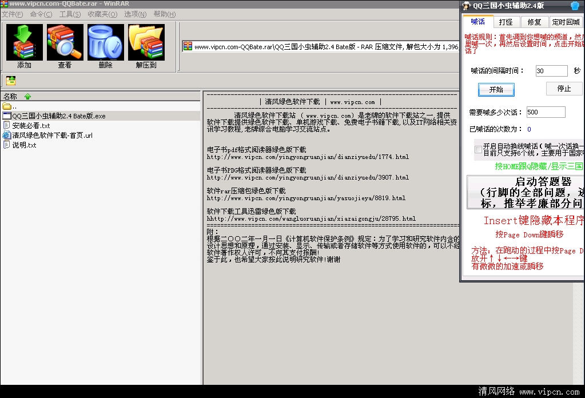
Task: Select the file name 说明.txt
Action: click(x=24, y=145)
